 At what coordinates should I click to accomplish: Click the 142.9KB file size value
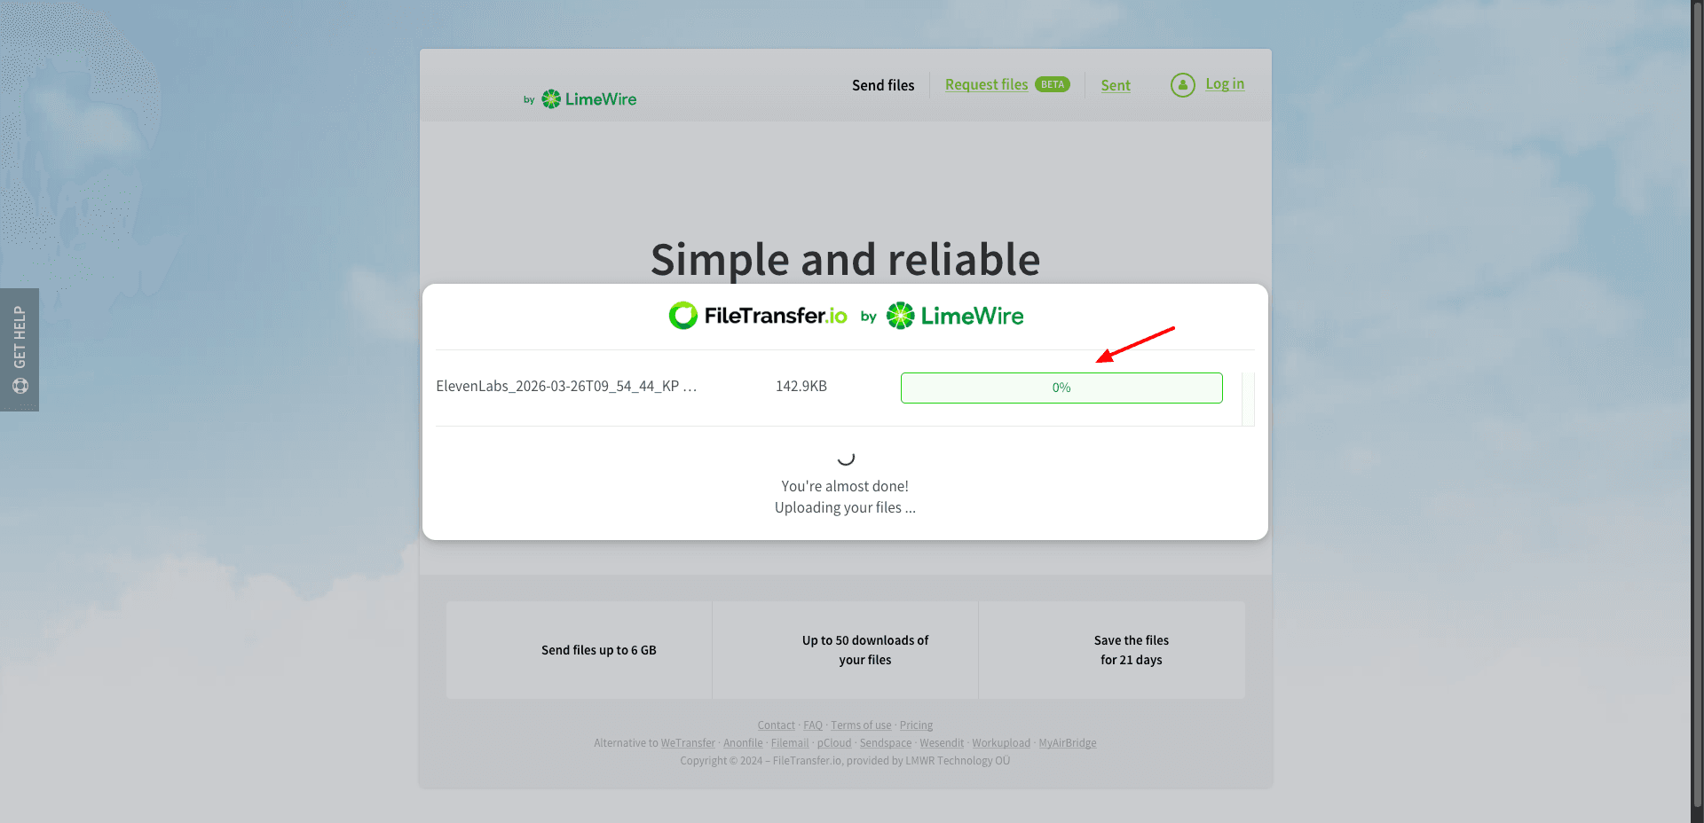[x=801, y=387]
